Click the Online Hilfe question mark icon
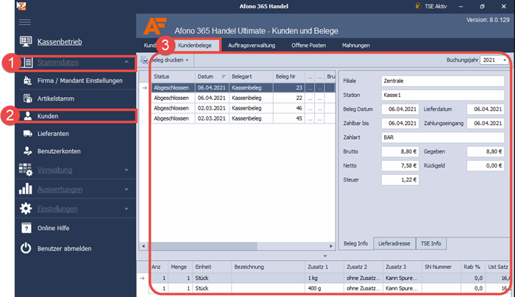 point(26,228)
